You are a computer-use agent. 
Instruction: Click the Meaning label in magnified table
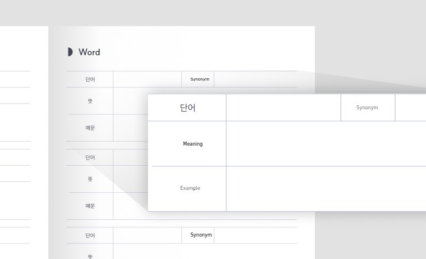tap(192, 144)
